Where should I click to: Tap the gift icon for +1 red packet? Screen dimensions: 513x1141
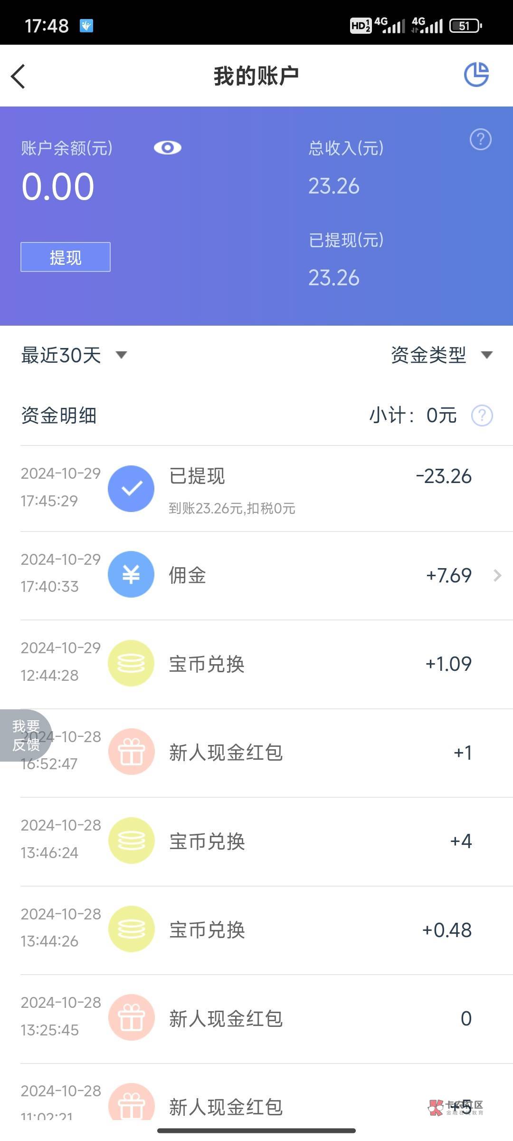(x=131, y=752)
